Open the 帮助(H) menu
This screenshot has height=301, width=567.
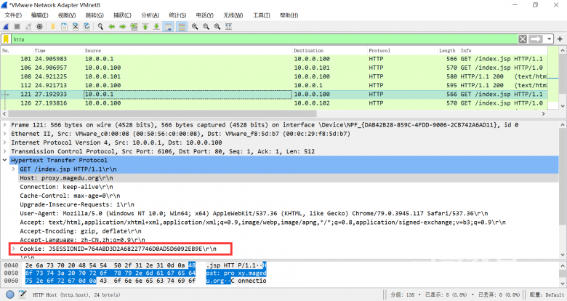pyautogui.click(x=289, y=15)
